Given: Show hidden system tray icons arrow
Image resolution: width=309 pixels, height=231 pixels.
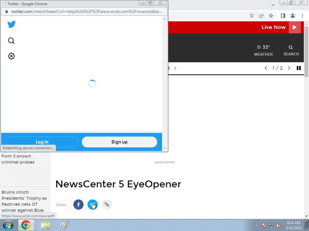Looking at the screenshot, I should tap(256, 225).
